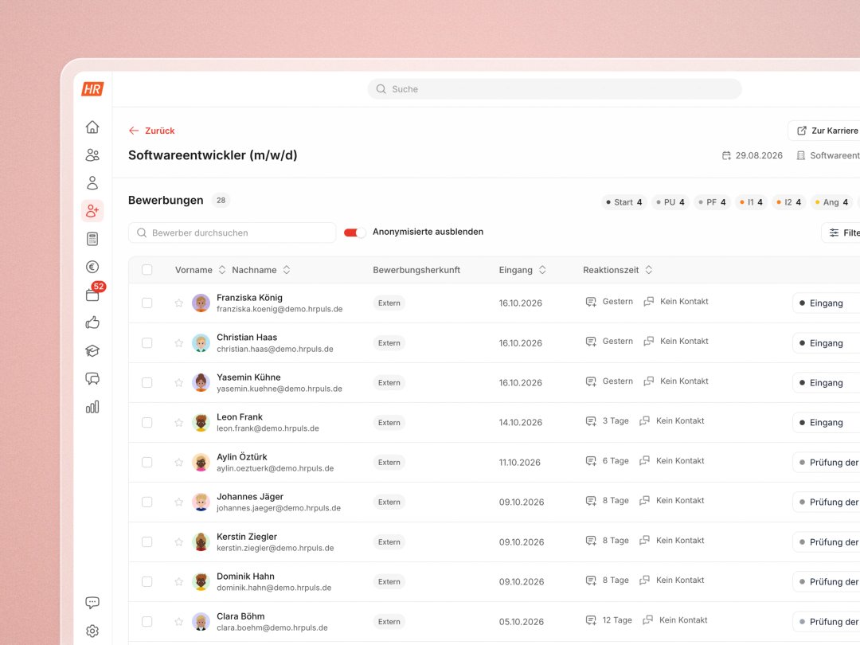Check the box for Dominik Hahn

[147, 581]
